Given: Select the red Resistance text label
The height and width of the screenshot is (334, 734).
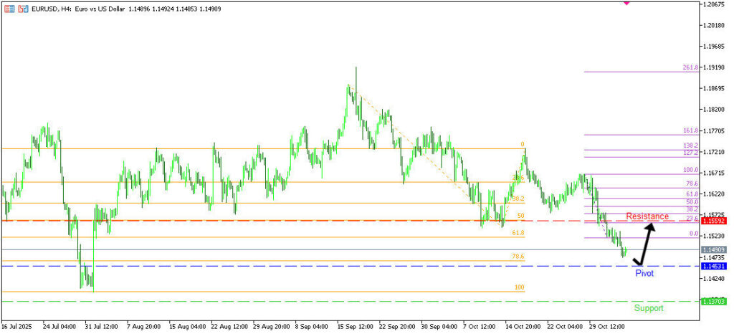Looking at the screenshot, I should tap(647, 216).
